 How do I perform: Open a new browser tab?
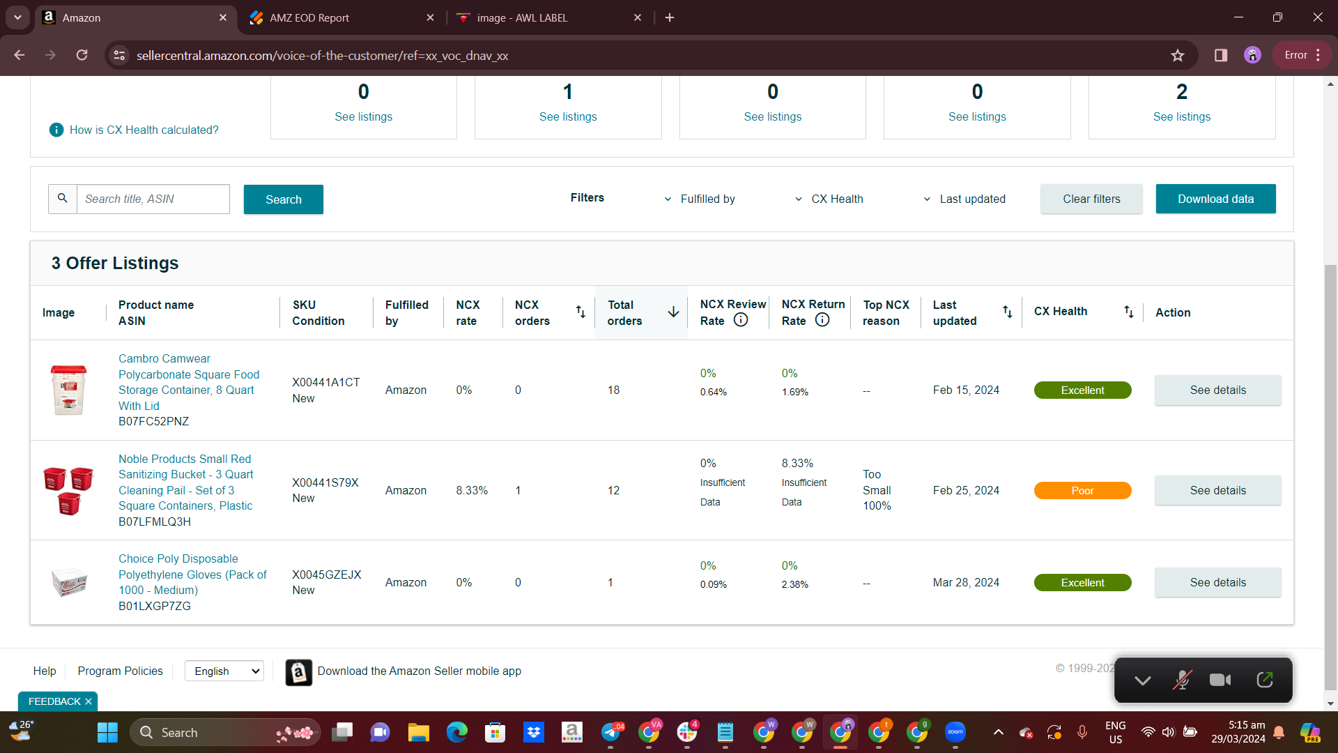670,17
